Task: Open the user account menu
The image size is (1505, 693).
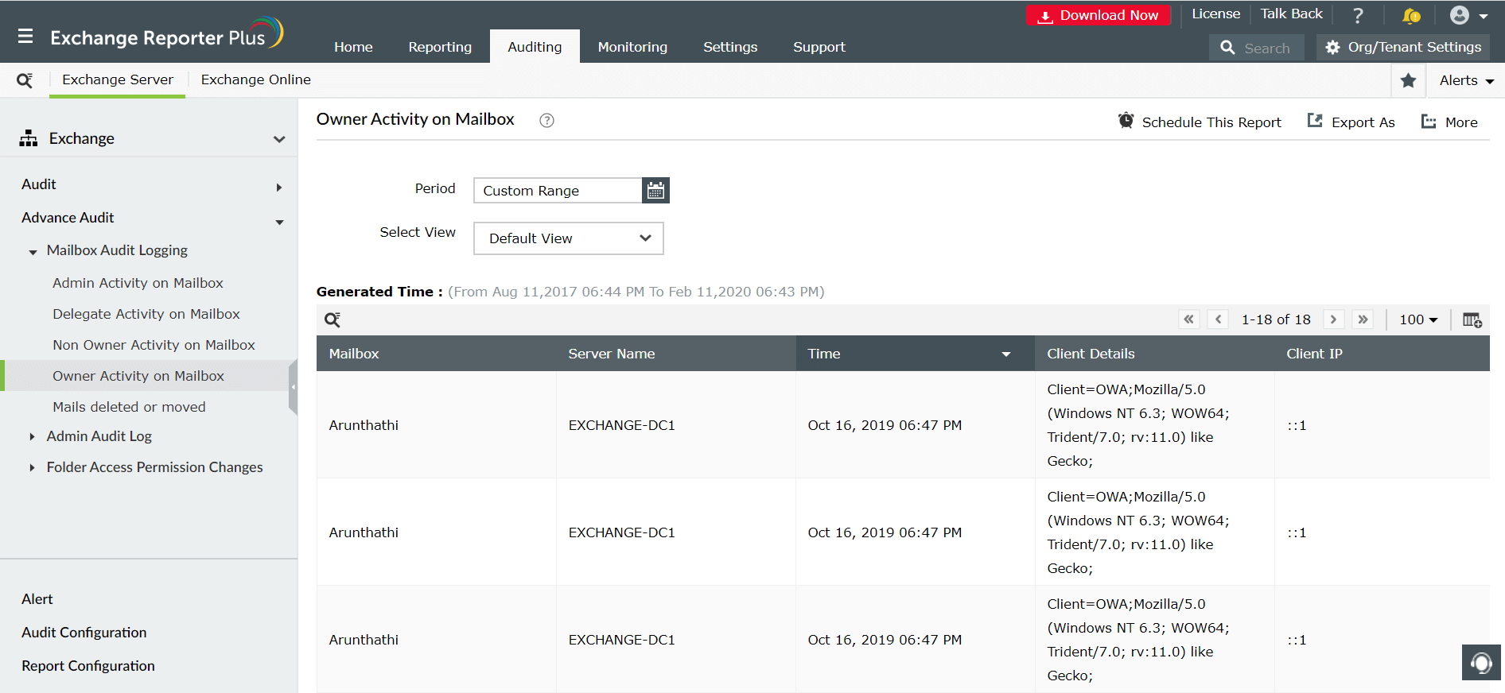Action: tap(1468, 15)
